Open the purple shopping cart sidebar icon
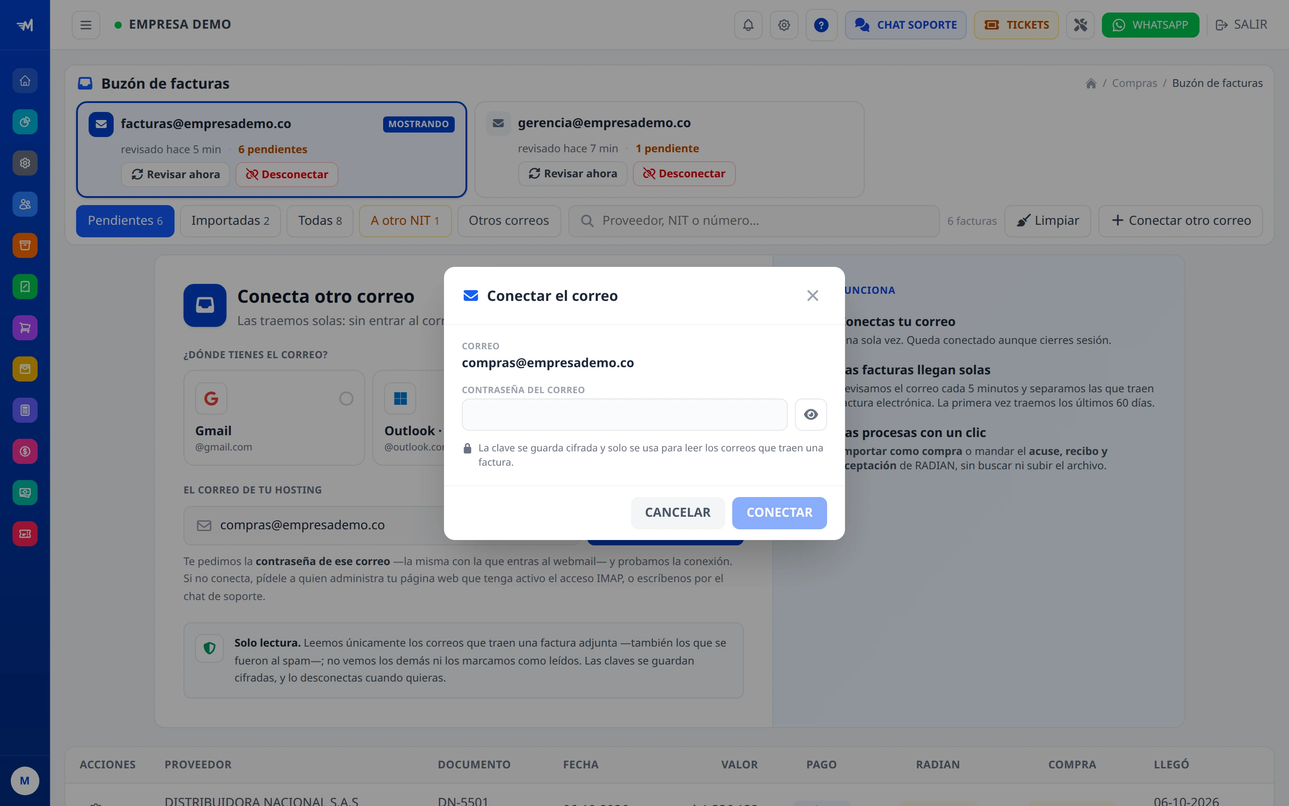 (25, 328)
